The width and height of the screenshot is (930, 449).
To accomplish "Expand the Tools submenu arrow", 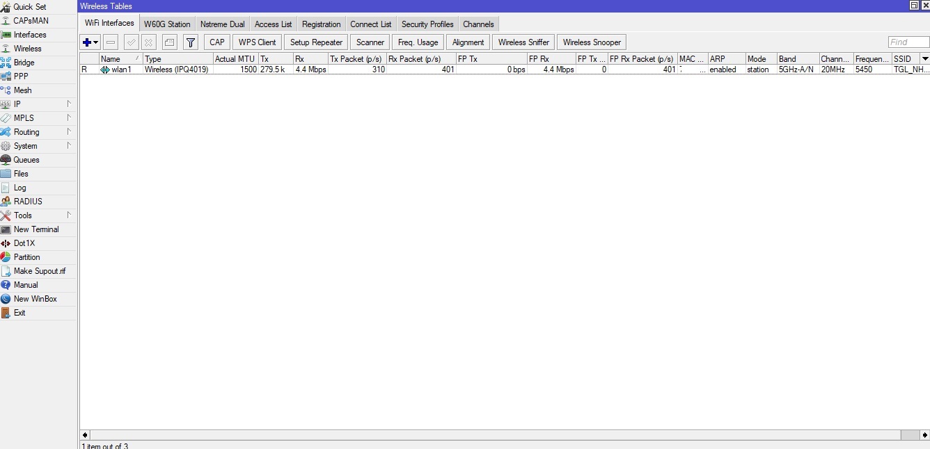I will pyautogui.click(x=69, y=215).
